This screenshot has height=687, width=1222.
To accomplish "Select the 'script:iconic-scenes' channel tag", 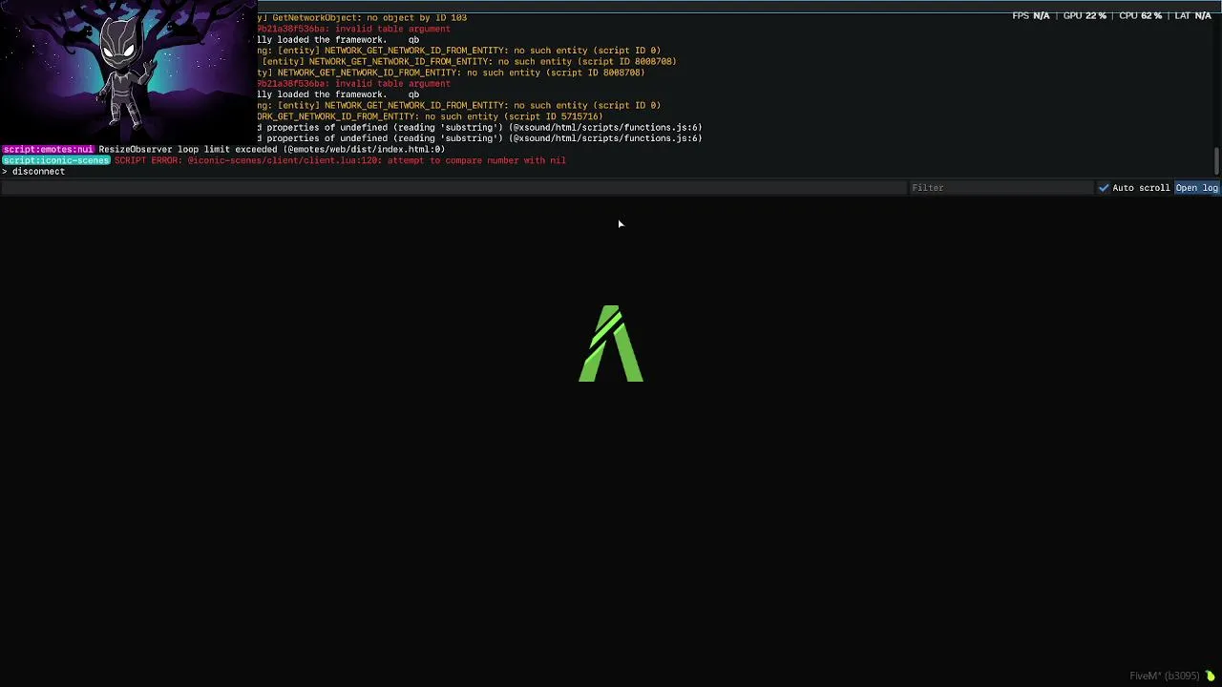I will click(55, 160).
